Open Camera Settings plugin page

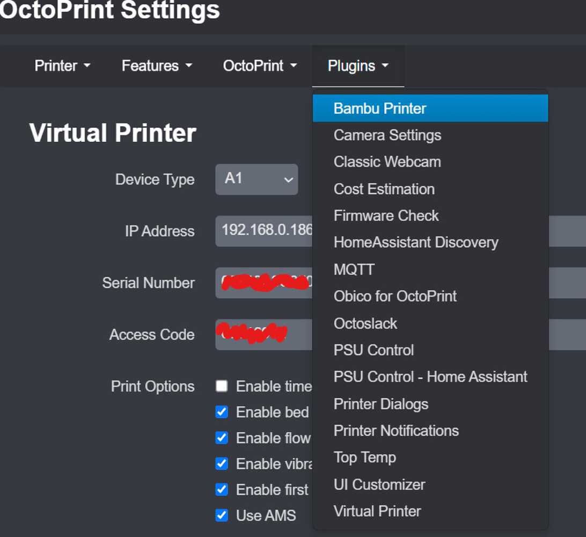coord(387,135)
